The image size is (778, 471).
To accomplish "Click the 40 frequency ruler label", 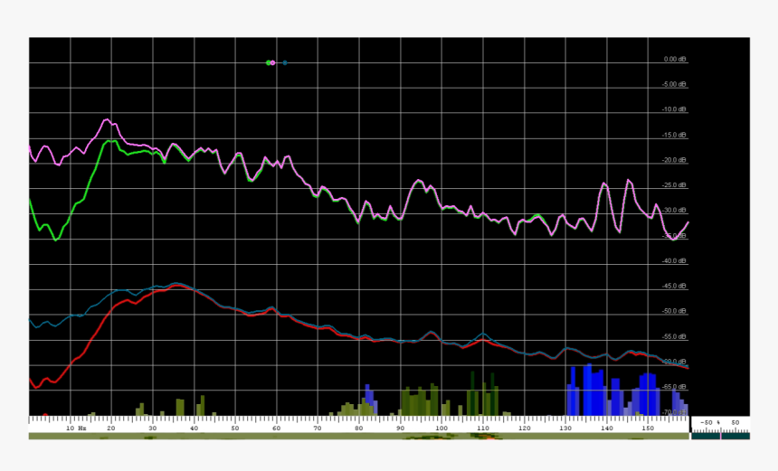I will [x=194, y=428].
